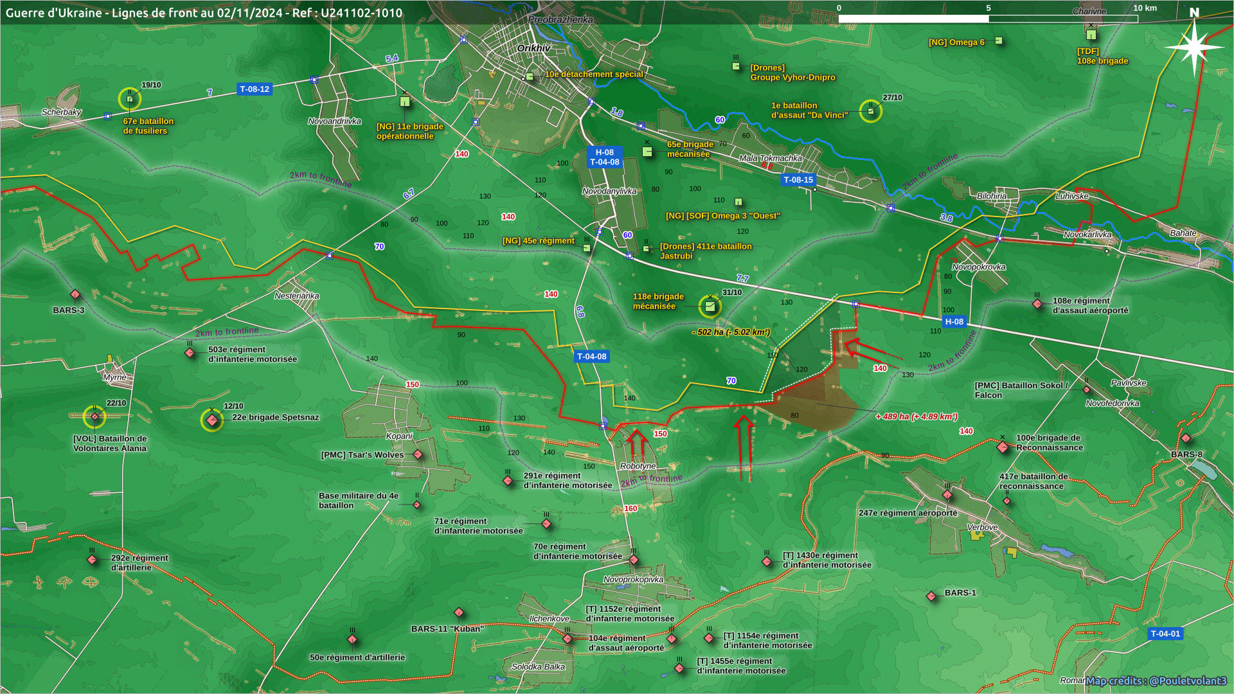The width and height of the screenshot is (1234, 694).
Task: Click the Orikhiv town label
Action: click(533, 48)
